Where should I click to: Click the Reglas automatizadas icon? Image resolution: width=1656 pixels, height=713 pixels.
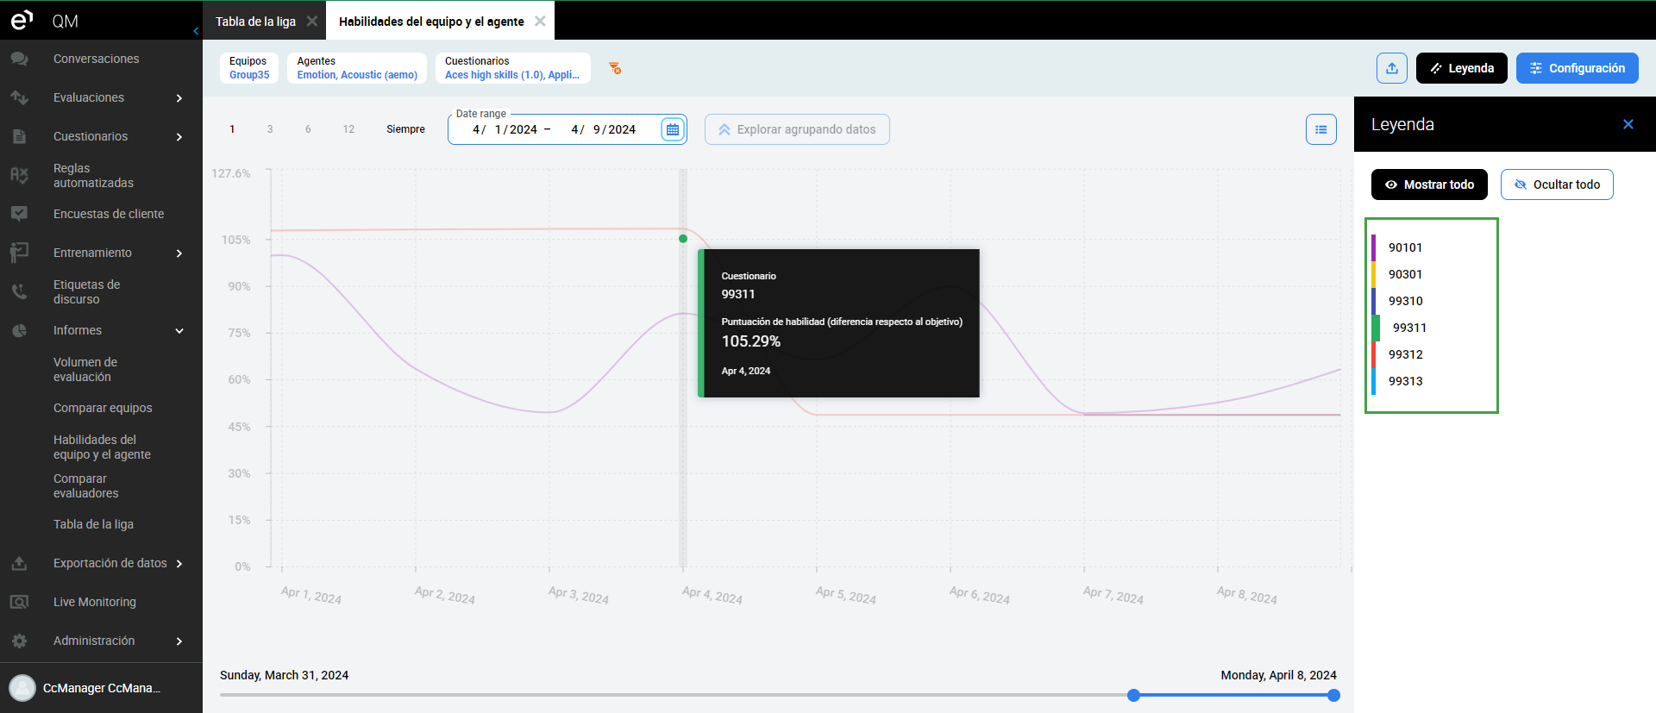pyautogui.click(x=19, y=175)
